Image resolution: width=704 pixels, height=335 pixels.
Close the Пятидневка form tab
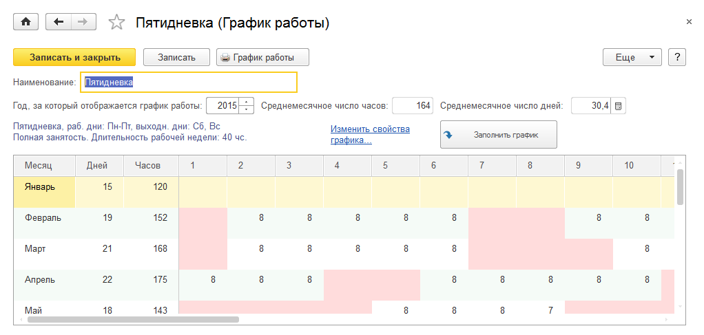coord(688,22)
